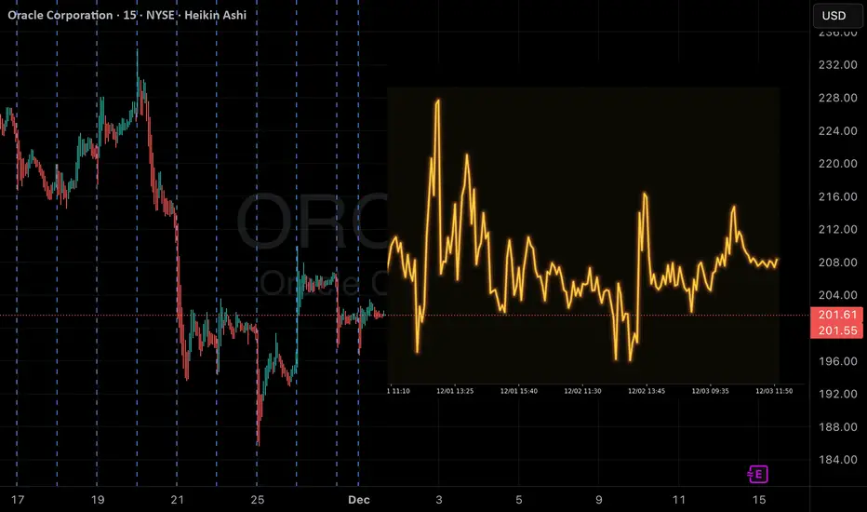
Task: Click the 192.00 price axis label
Action: pyautogui.click(x=837, y=394)
